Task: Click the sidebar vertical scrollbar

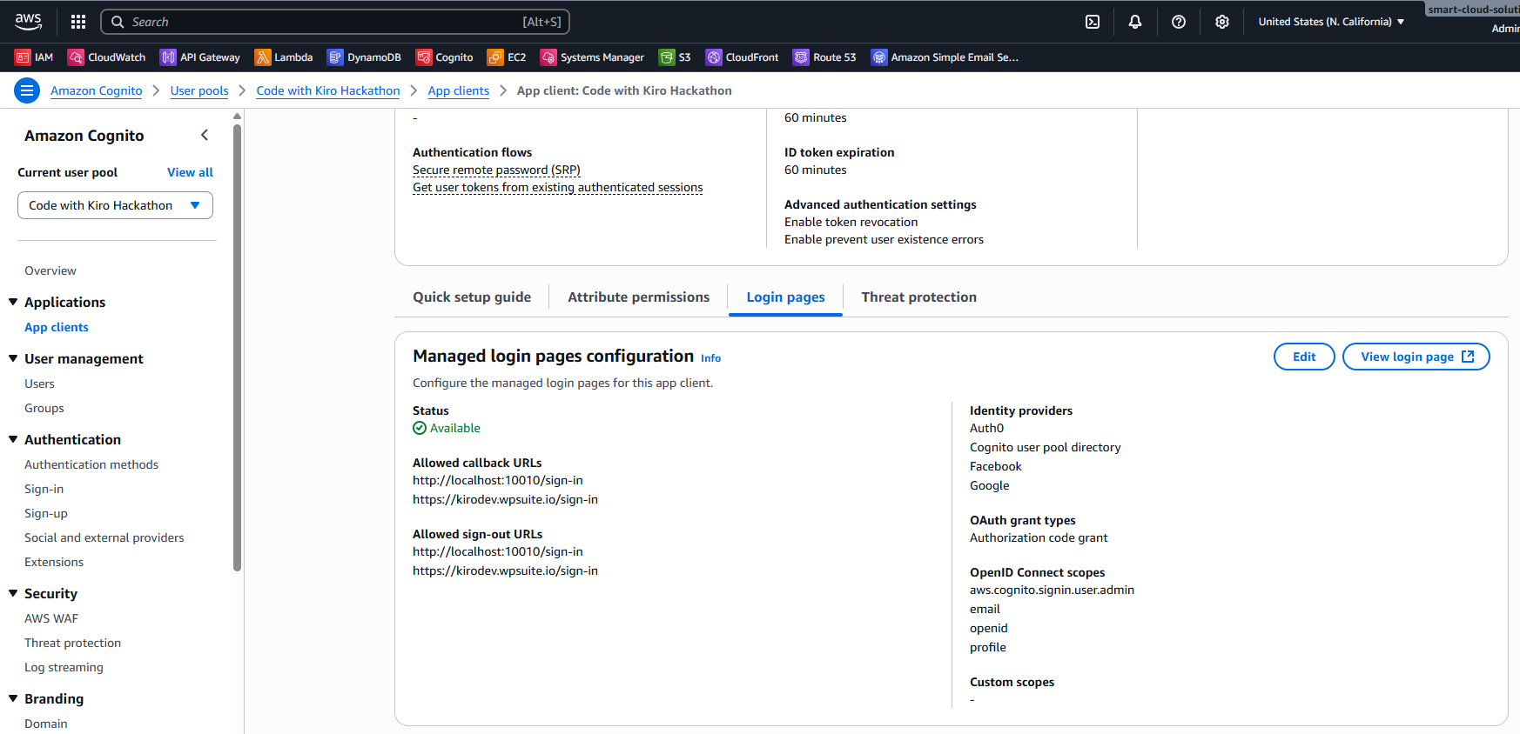Action: click(x=237, y=348)
